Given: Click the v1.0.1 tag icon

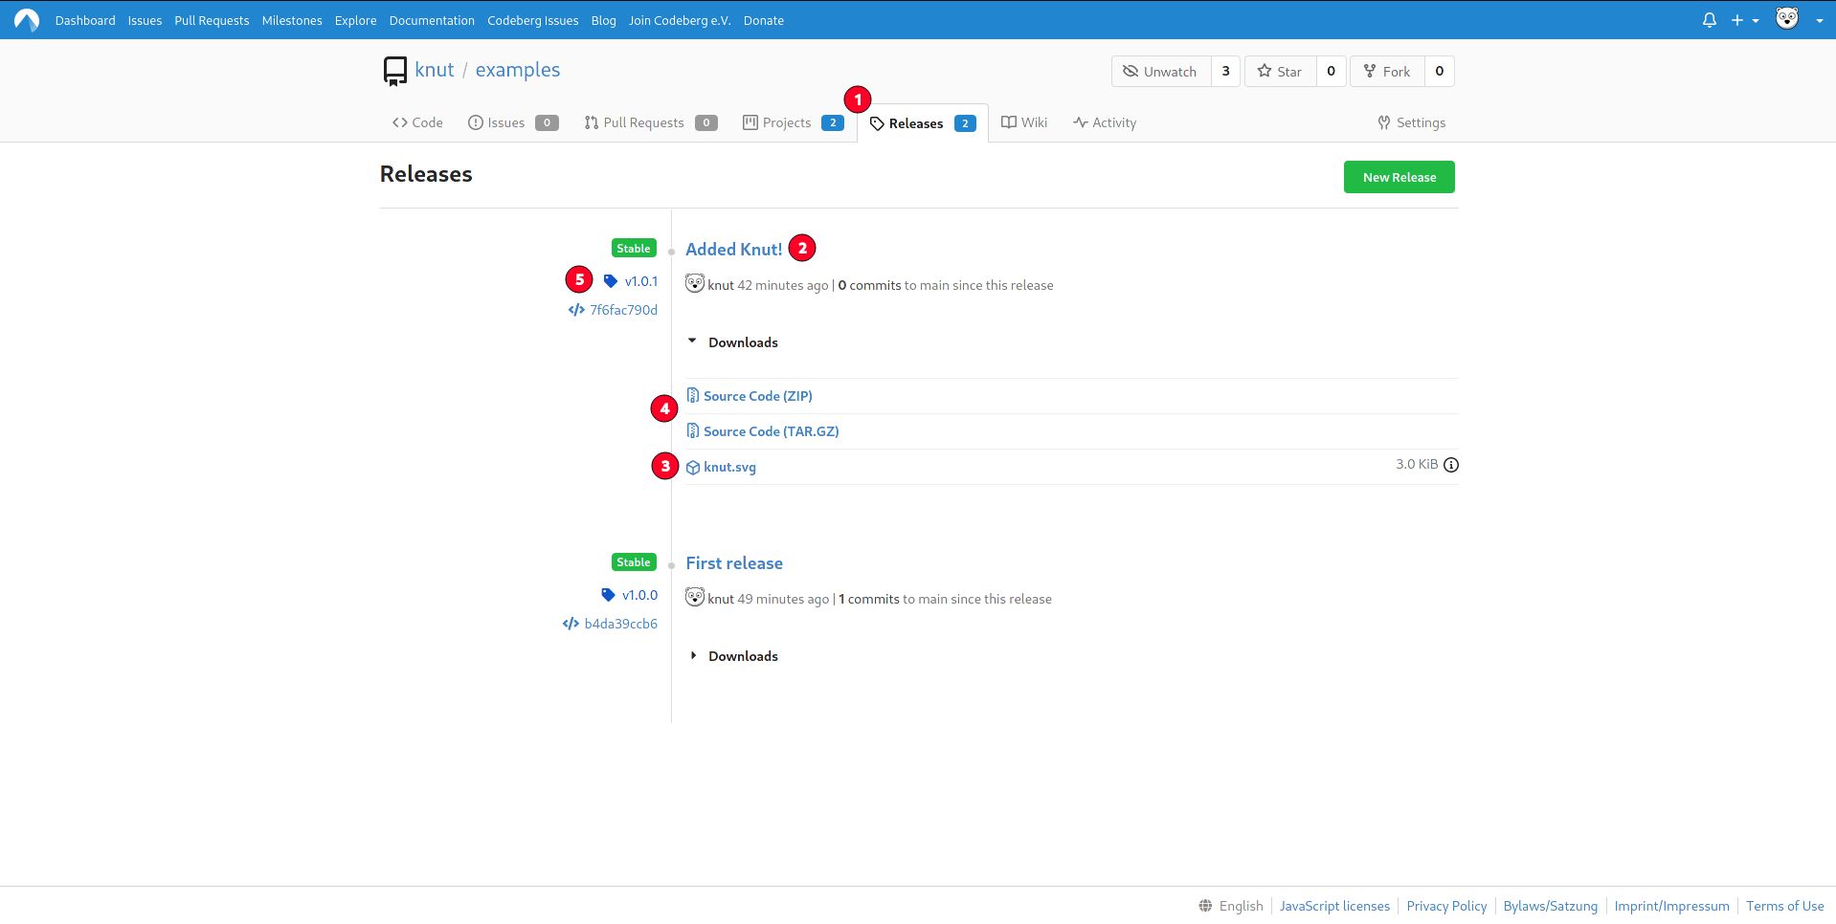Looking at the screenshot, I should point(611,281).
